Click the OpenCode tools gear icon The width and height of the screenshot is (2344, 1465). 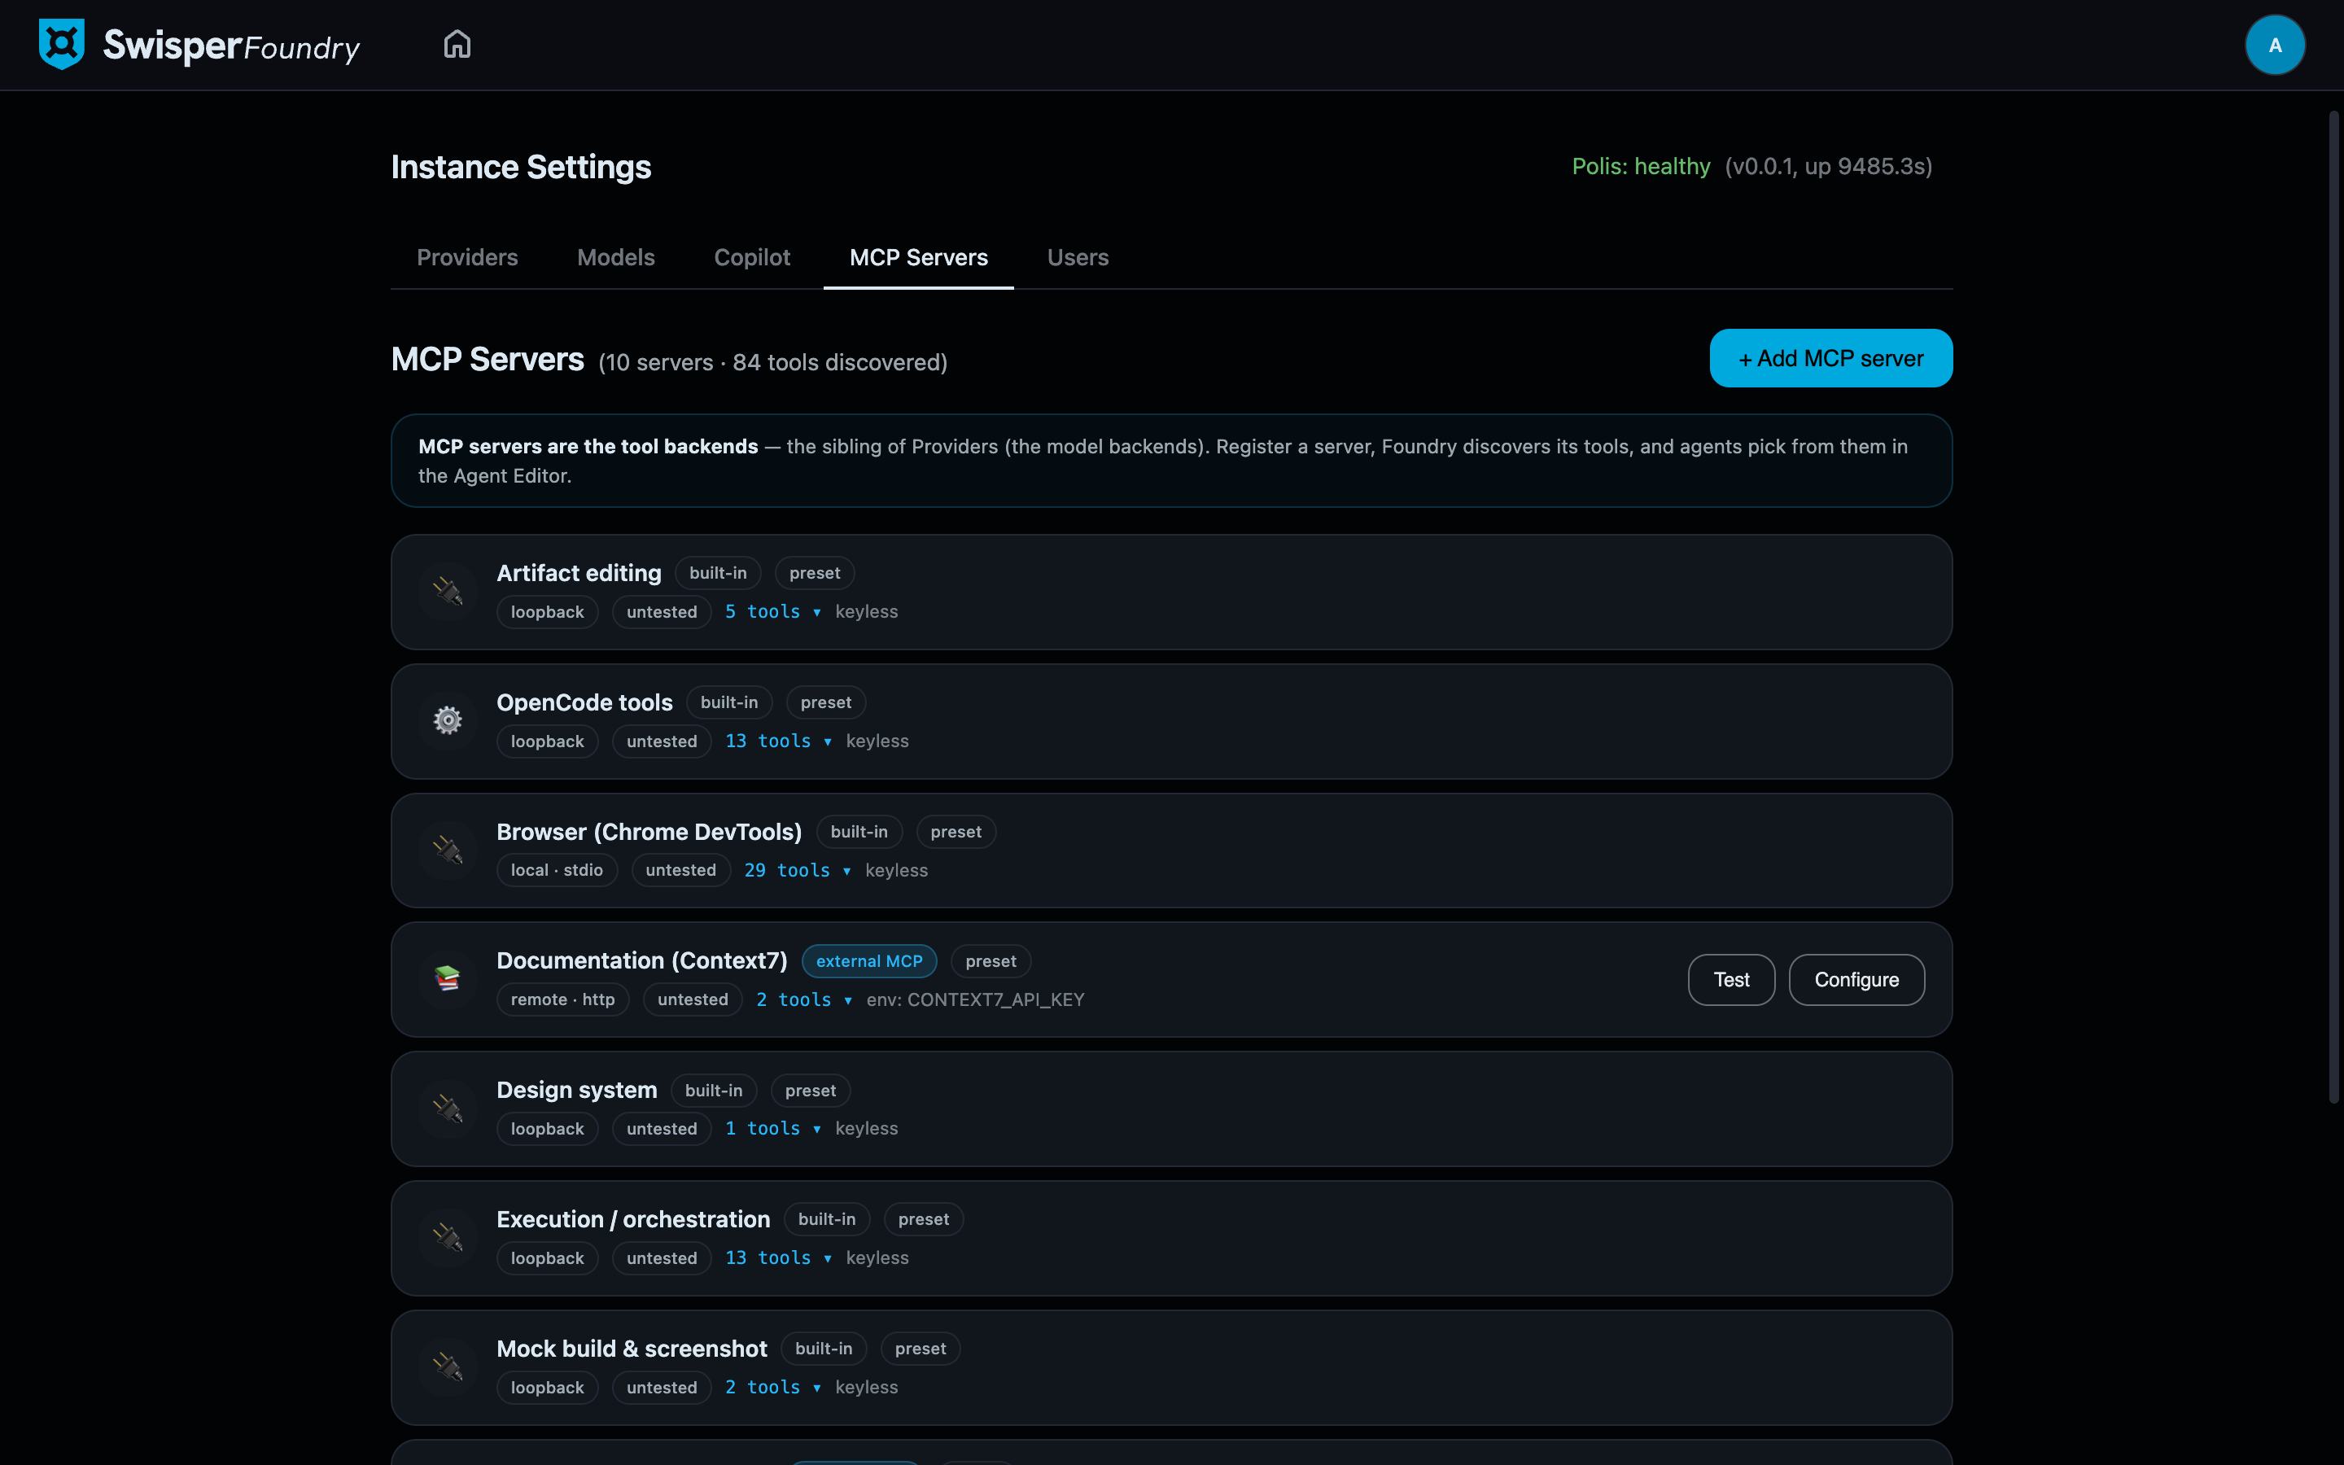point(448,720)
